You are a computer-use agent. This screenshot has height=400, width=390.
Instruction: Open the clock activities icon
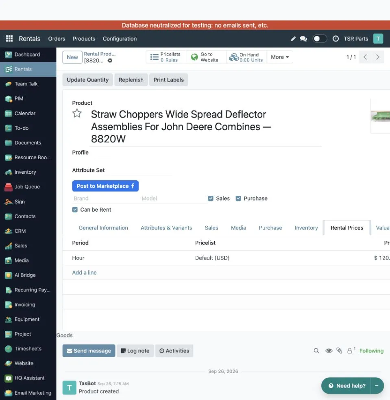[x=336, y=39]
